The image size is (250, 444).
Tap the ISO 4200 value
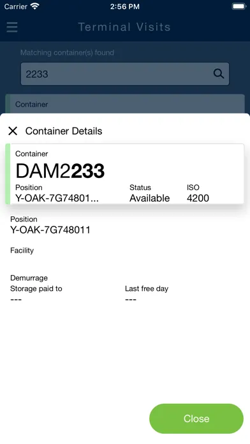pyautogui.click(x=198, y=198)
